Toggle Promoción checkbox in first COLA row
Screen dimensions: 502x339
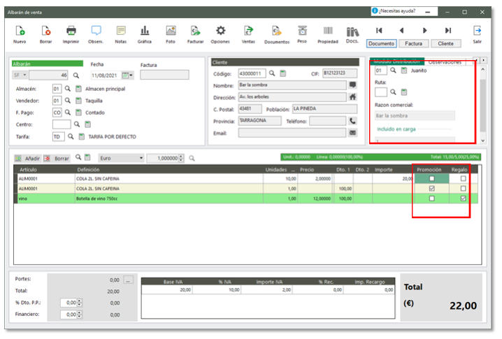[431, 178]
